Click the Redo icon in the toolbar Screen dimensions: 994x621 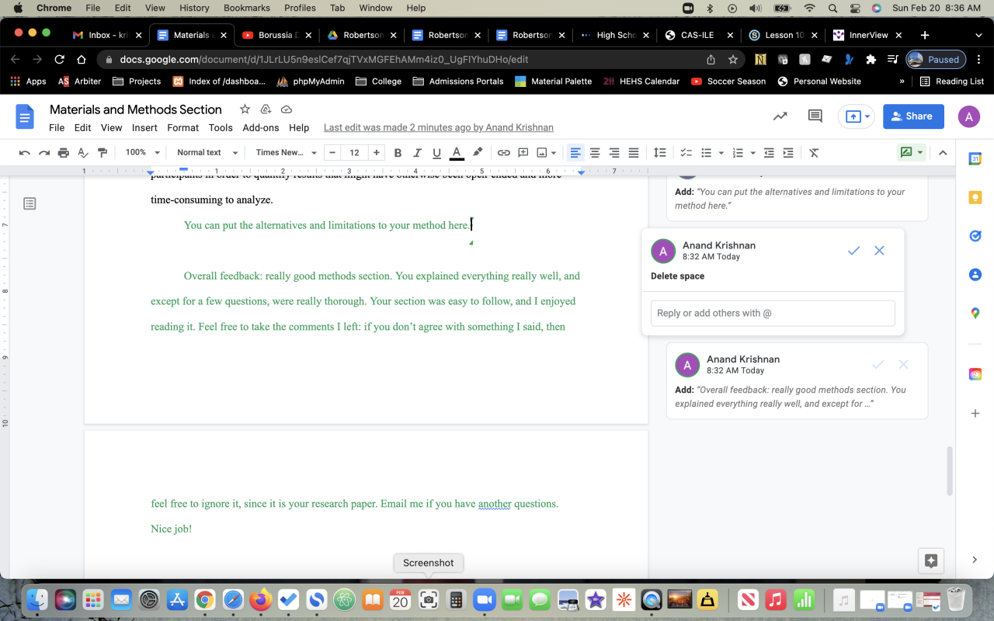(x=44, y=153)
